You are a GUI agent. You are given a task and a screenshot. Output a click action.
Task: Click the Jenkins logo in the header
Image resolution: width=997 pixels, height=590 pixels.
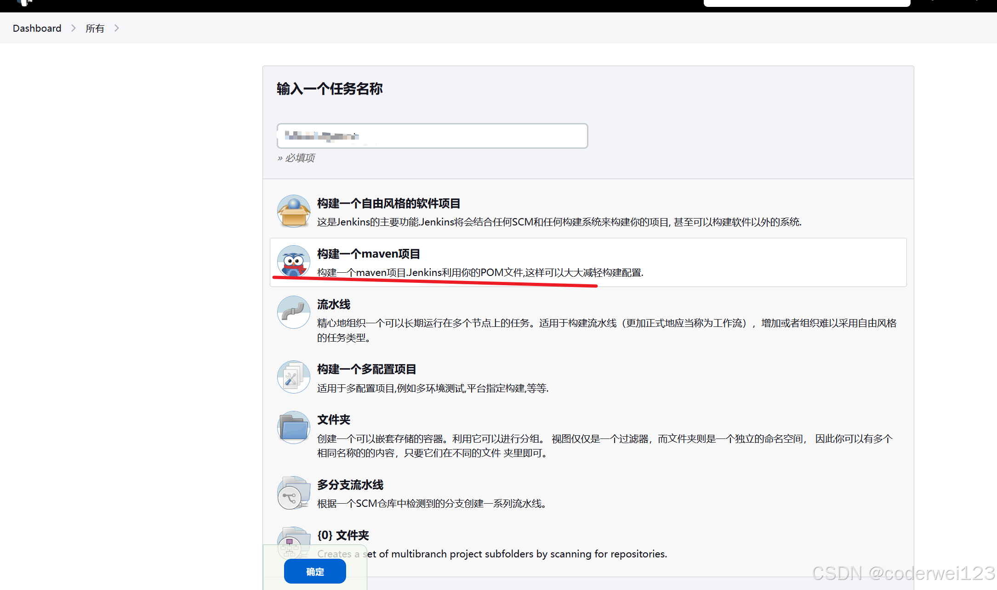(x=25, y=3)
